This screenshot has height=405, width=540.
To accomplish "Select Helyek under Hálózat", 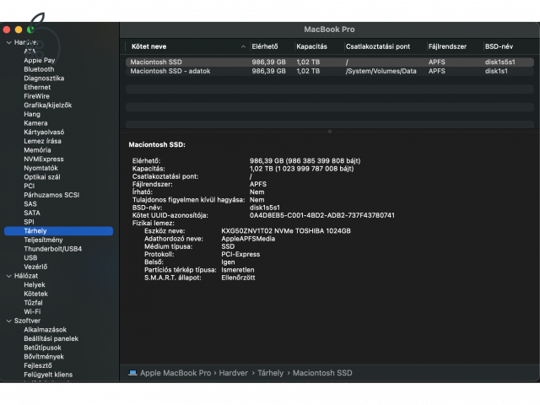I will pos(35,284).
